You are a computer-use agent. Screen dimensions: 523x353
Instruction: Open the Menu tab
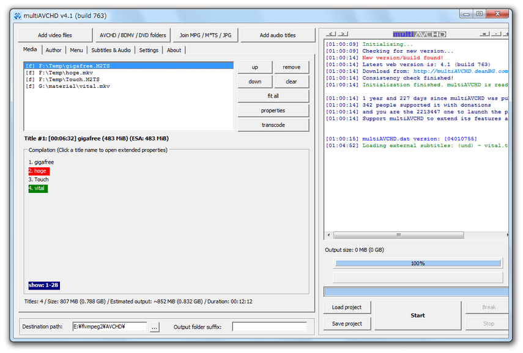point(76,50)
